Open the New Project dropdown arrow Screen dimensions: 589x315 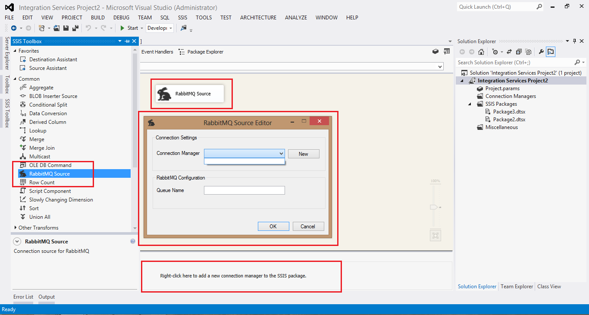click(49, 28)
